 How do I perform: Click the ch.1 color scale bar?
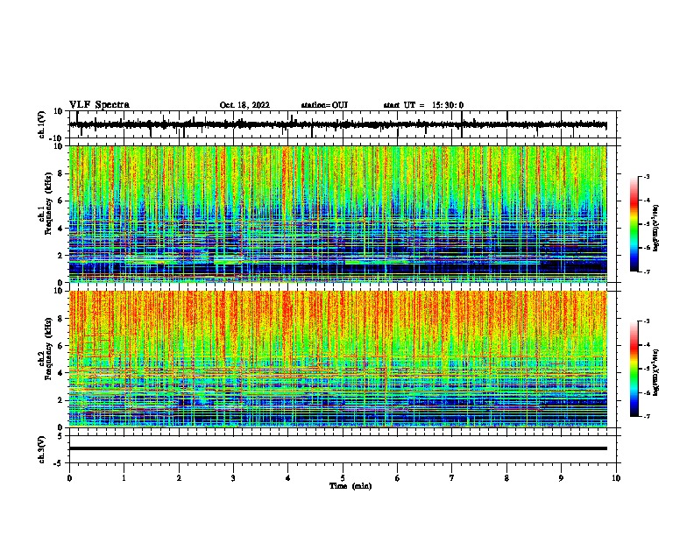tap(634, 224)
